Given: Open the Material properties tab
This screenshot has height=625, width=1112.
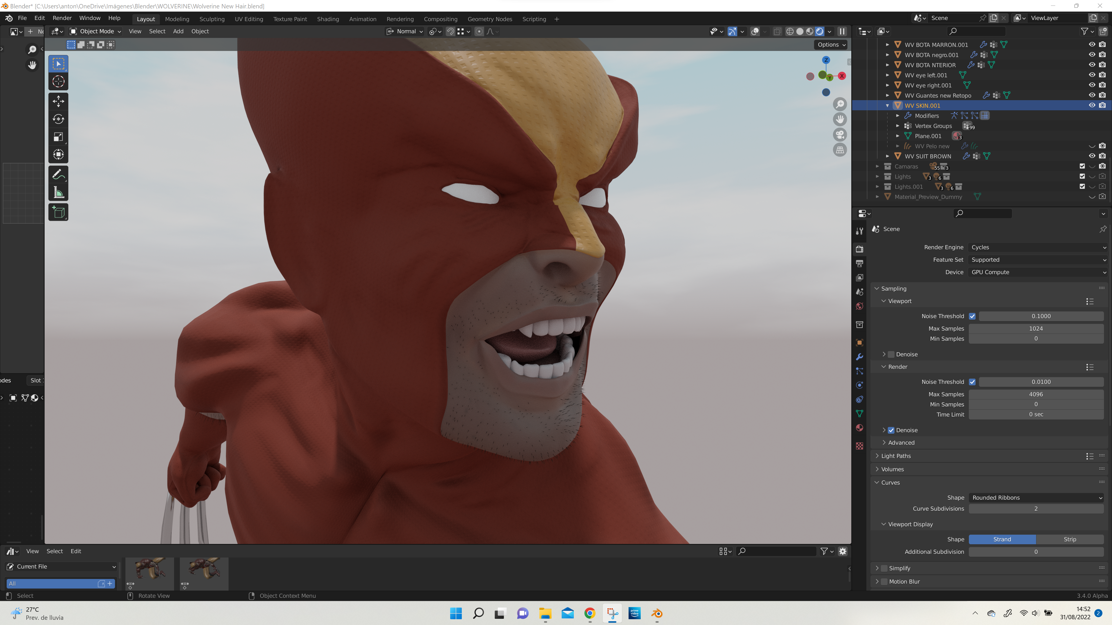Looking at the screenshot, I should (x=859, y=428).
